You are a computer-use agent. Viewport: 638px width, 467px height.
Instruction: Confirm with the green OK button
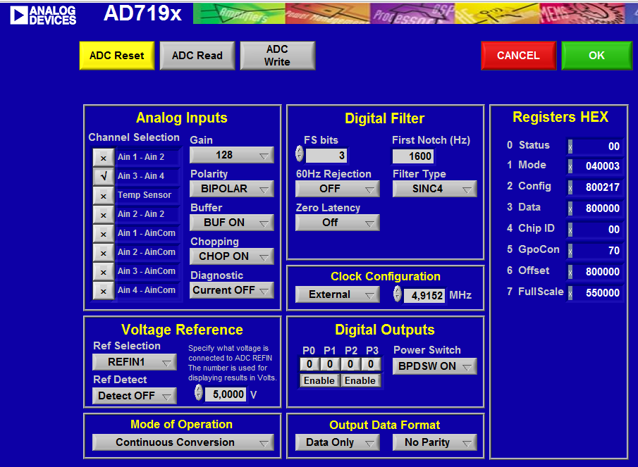point(596,56)
